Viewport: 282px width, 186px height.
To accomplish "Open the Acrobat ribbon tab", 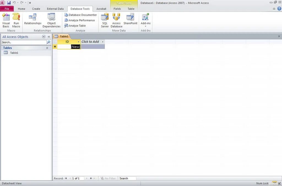I will [x=101, y=9].
